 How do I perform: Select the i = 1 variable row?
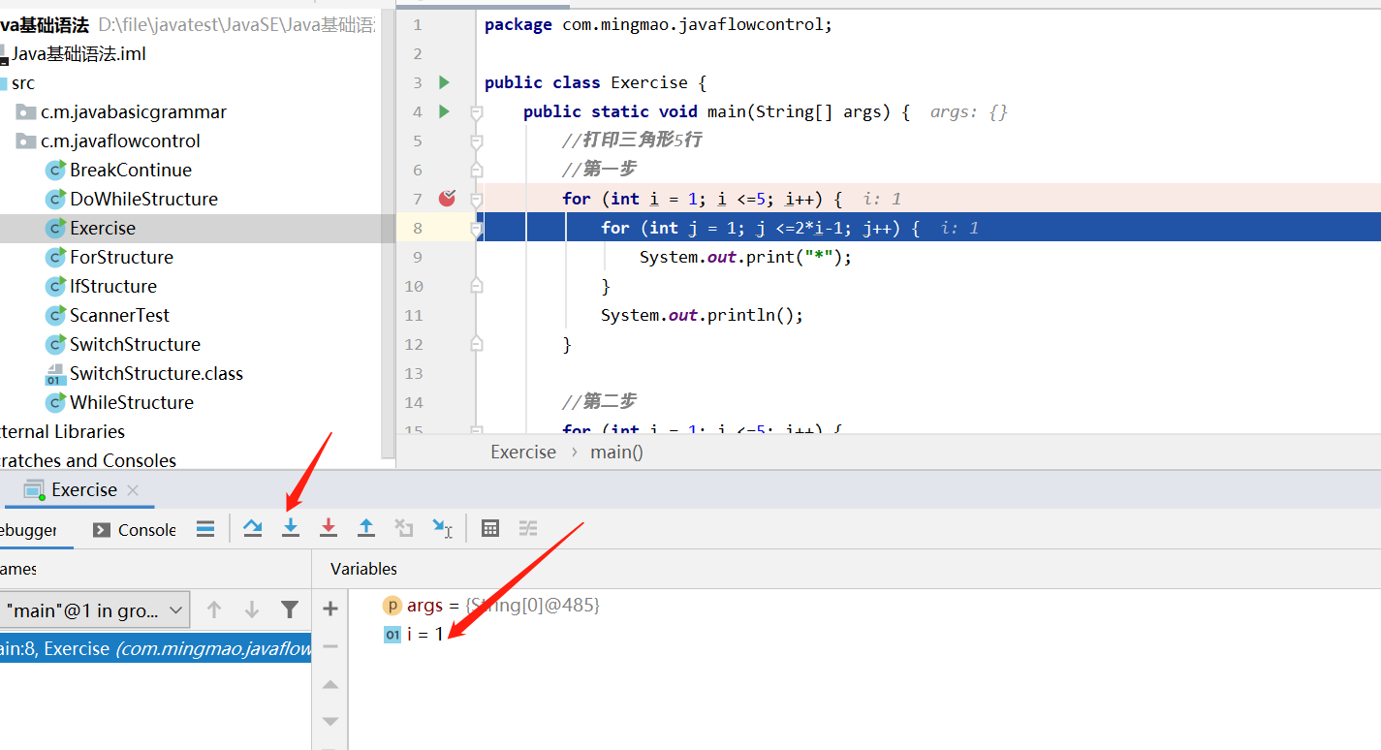point(414,635)
